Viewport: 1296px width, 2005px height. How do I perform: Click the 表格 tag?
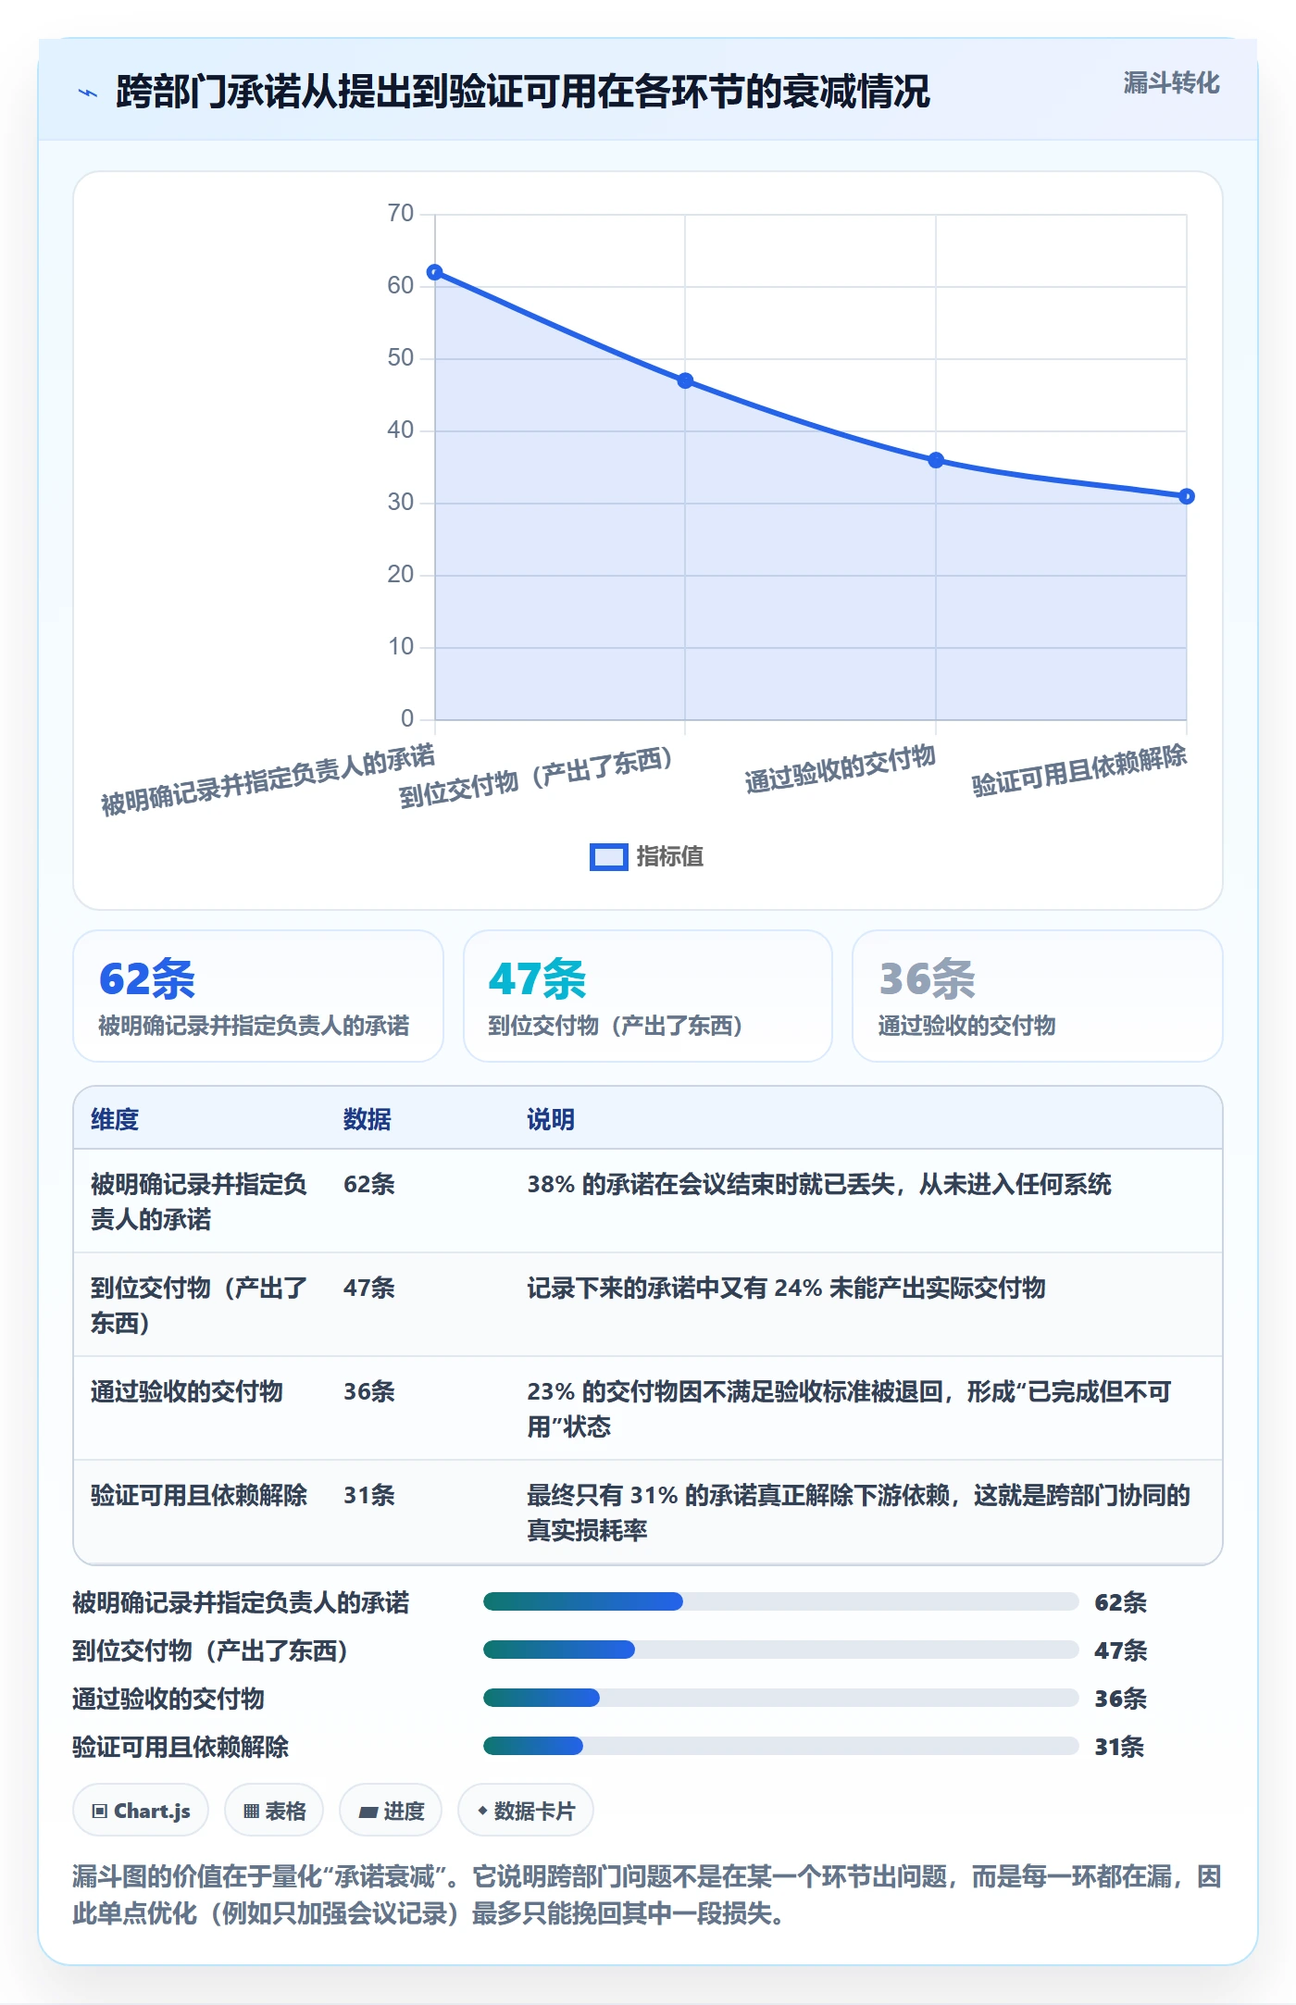[274, 1811]
